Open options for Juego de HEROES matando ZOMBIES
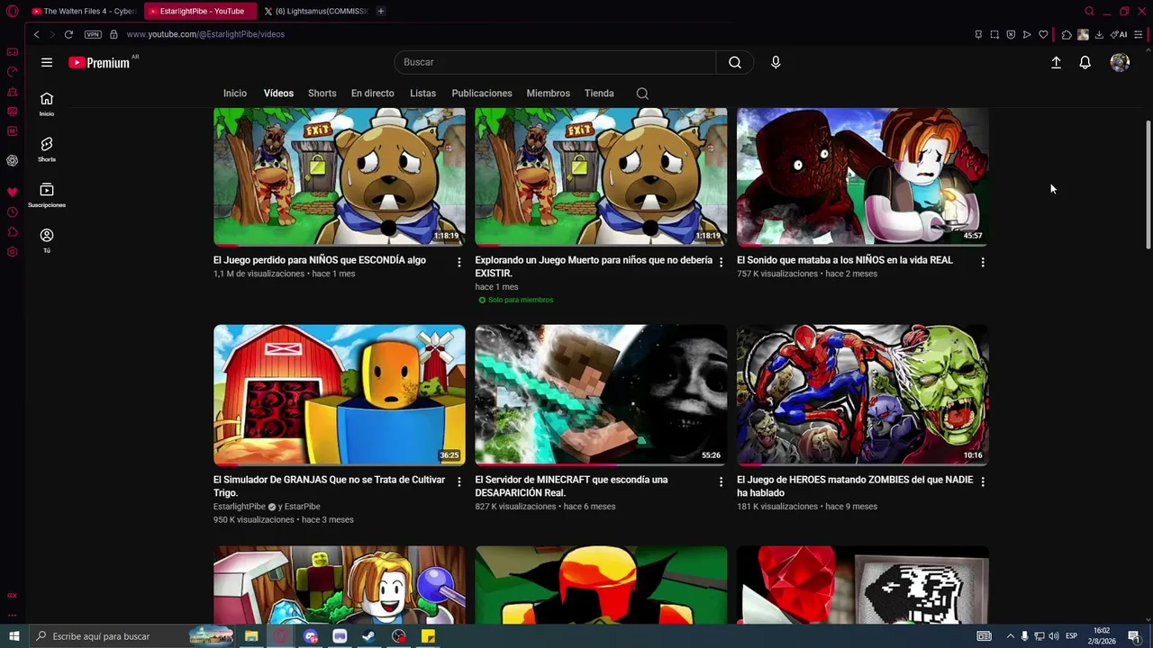Screen dimensions: 1153x648 pyautogui.click(x=983, y=481)
